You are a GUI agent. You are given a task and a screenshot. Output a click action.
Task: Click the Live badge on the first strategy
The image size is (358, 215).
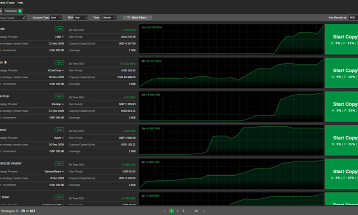(59, 29)
